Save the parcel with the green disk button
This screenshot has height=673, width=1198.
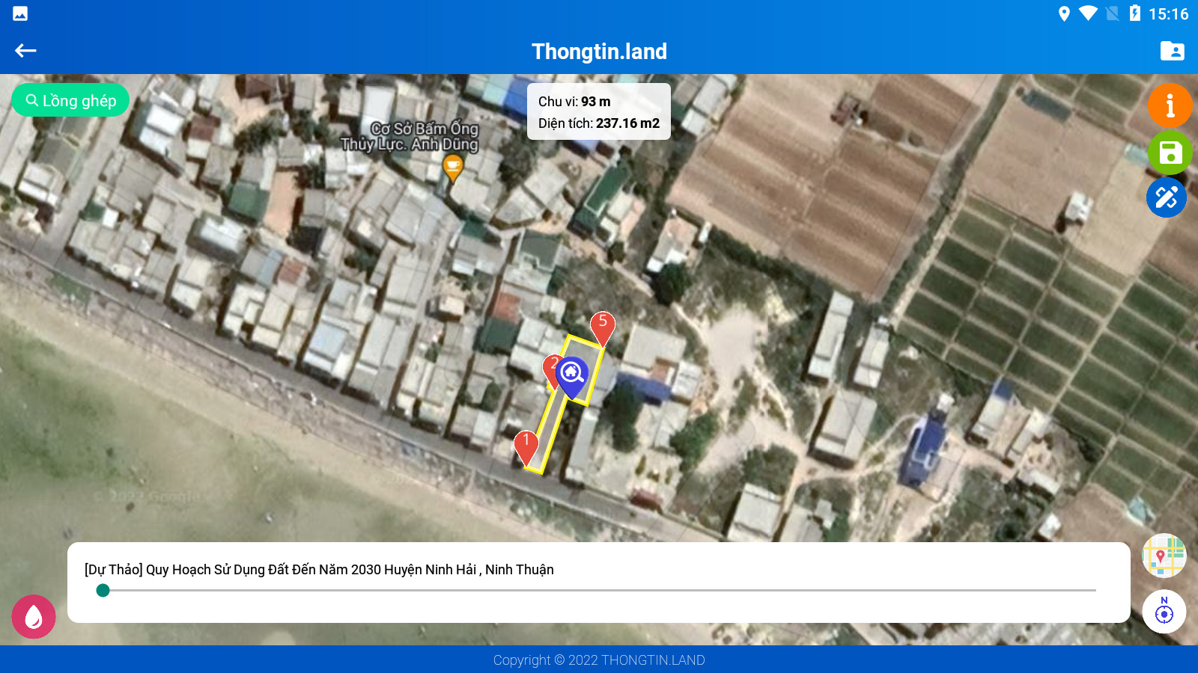point(1170,153)
